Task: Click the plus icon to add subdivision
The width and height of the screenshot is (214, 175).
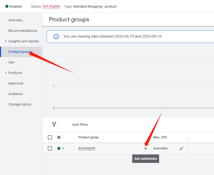Action: click(x=145, y=148)
